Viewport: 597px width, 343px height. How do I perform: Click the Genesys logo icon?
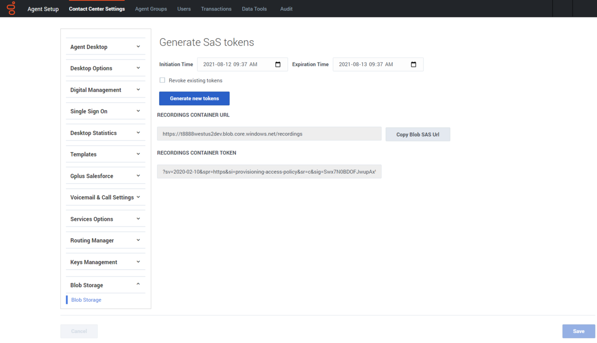pyautogui.click(x=11, y=8)
